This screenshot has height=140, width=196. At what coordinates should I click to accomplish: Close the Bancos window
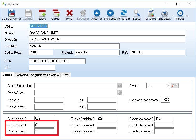pos(189,4)
